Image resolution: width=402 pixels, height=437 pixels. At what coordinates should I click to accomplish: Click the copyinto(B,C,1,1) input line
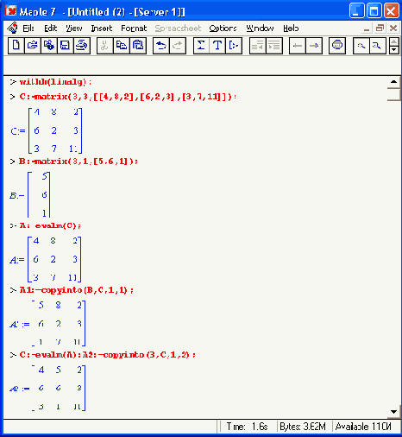[77, 290]
